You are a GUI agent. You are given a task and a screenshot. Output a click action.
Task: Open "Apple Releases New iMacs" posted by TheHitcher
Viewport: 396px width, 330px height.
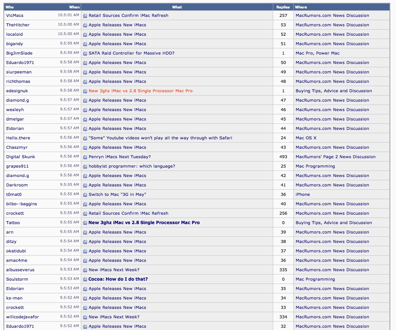(118, 25)
